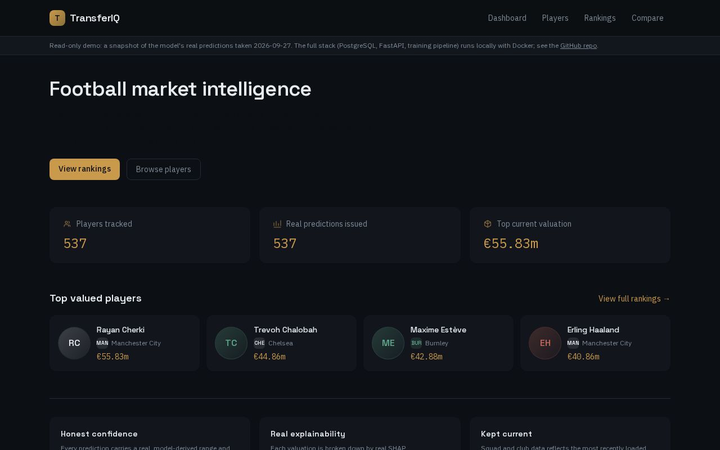The width and height of the screenshot is (720, 450).
Task: Click the View rankings button
Action: click(84, 169)
